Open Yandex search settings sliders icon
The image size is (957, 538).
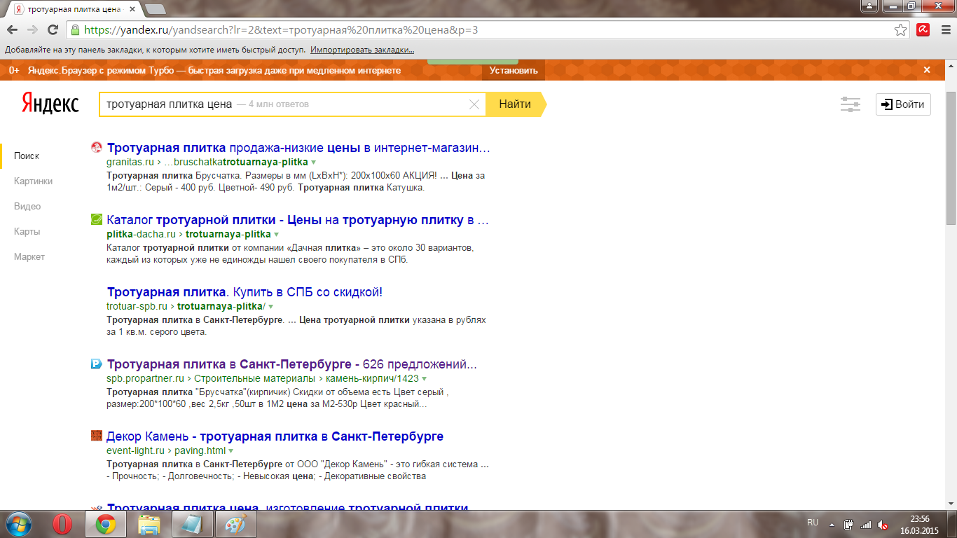click(851, 104)
